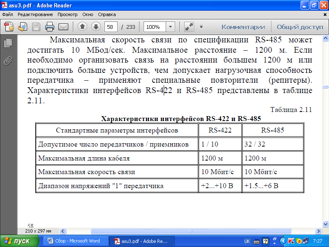Click vertical scrollbar down arrow

click(325, 224)
